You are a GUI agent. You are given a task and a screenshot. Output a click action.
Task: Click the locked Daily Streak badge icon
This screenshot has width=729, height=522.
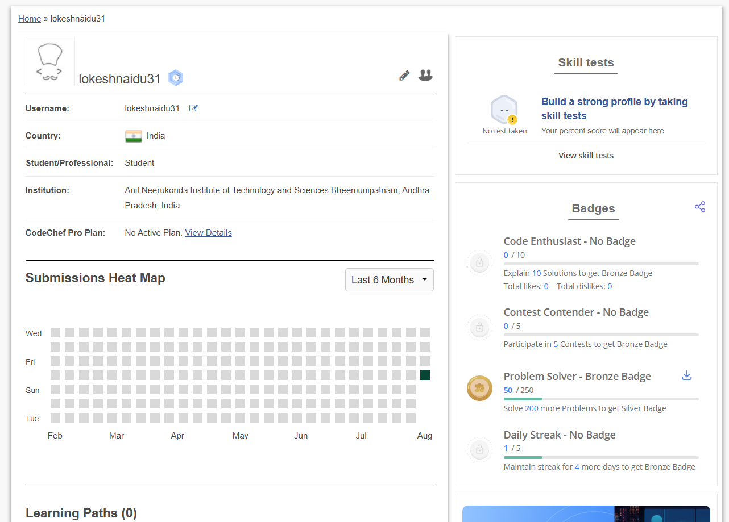click(480, 449)
